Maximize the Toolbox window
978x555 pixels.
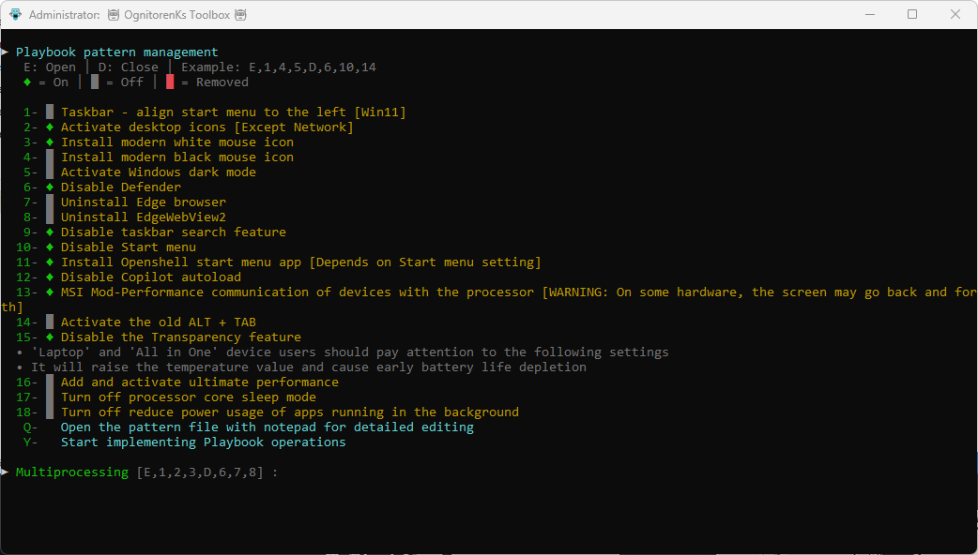[x=912, y=14]
